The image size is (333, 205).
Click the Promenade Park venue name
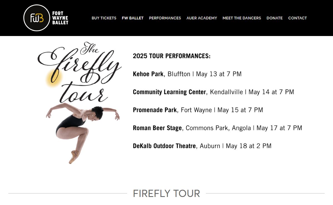[x=155, y=110]
